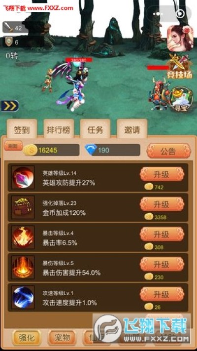
Task: Switch to the 任务 tasks tab
Action: pos(95,129)
